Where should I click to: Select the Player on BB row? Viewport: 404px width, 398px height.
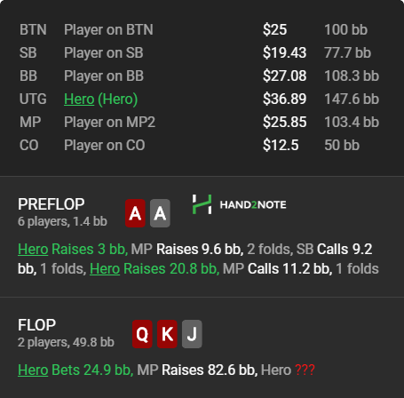(x=199, y=76)
